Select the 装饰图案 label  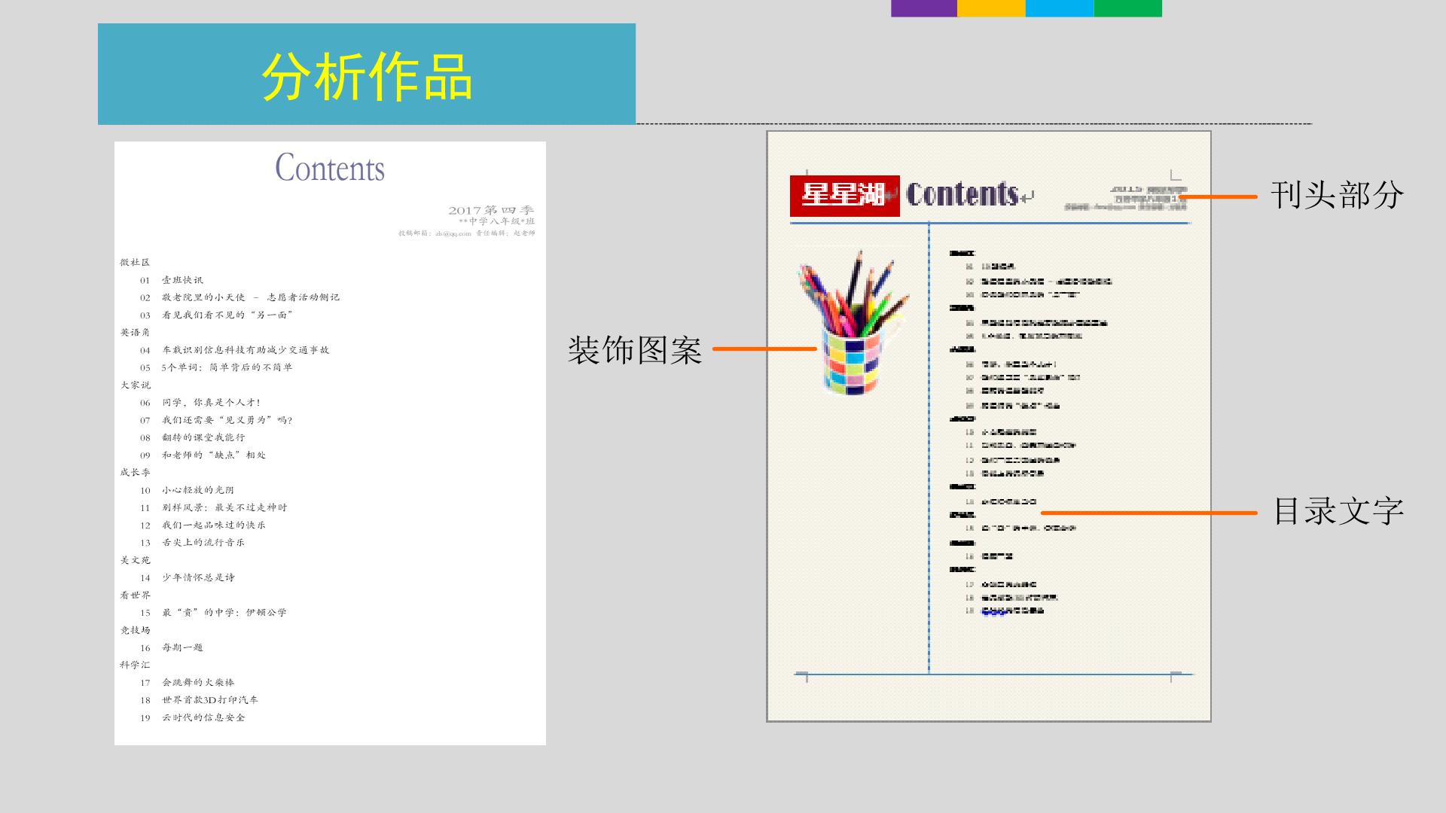tap(634, 350)
